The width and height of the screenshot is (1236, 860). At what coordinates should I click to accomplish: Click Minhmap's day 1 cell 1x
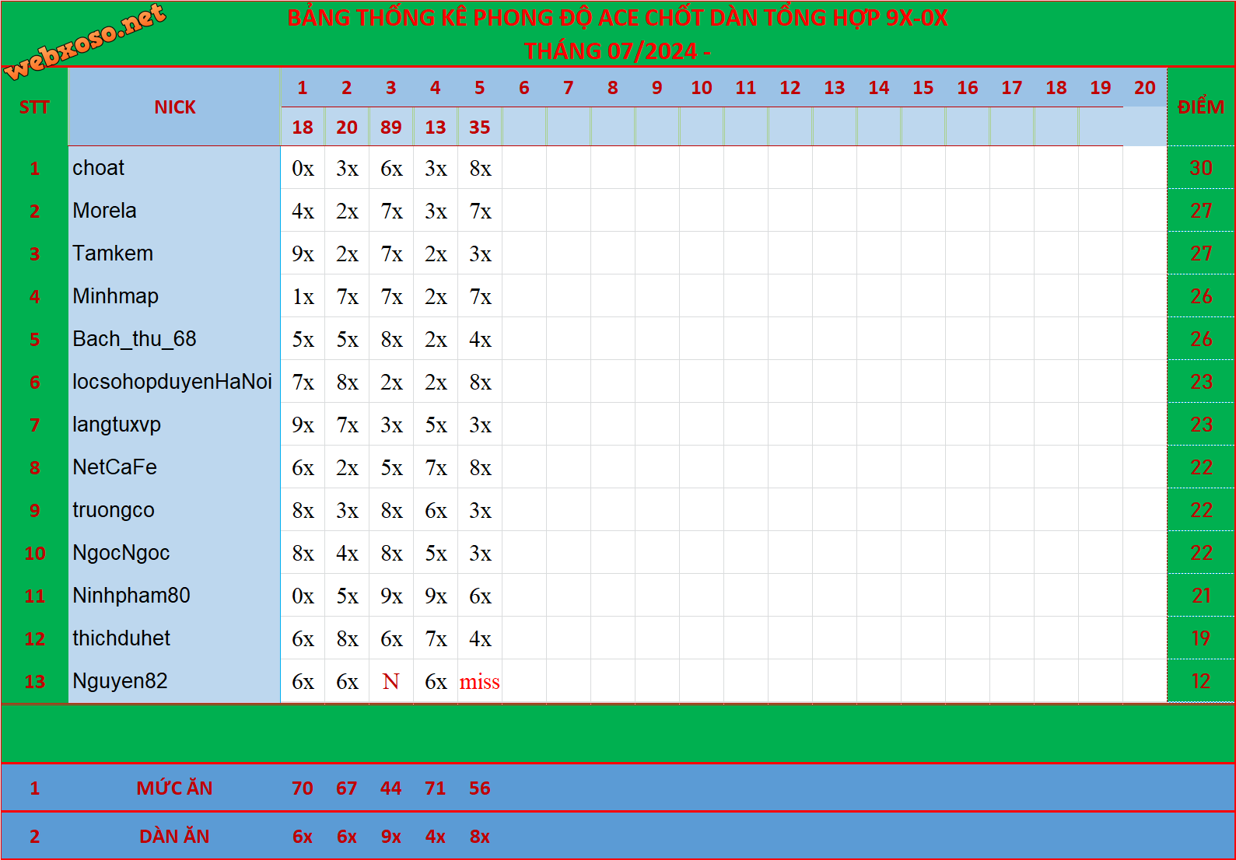click(x=303, y=296)
